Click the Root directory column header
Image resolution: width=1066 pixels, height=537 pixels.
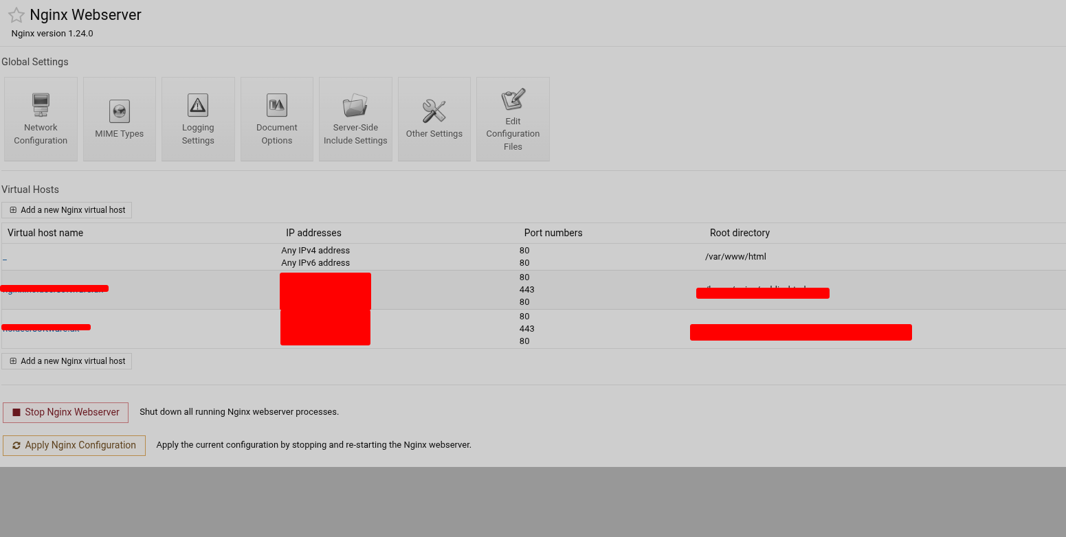pos(740,233)
